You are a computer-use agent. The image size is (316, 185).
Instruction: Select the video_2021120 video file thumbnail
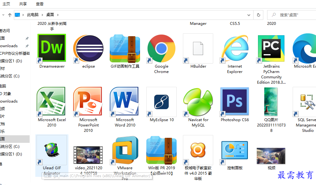88,155
